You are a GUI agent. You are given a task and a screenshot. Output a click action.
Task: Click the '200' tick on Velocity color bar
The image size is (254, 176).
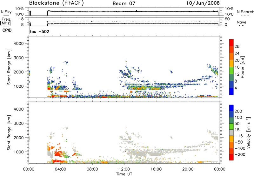coord(238,111)
